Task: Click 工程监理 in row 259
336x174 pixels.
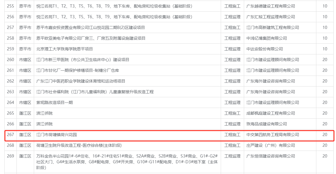Action: coord(232,49)
